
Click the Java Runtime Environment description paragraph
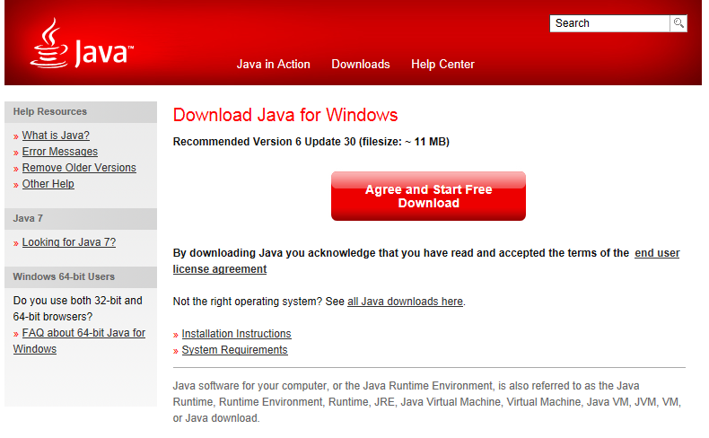point(427,402)
